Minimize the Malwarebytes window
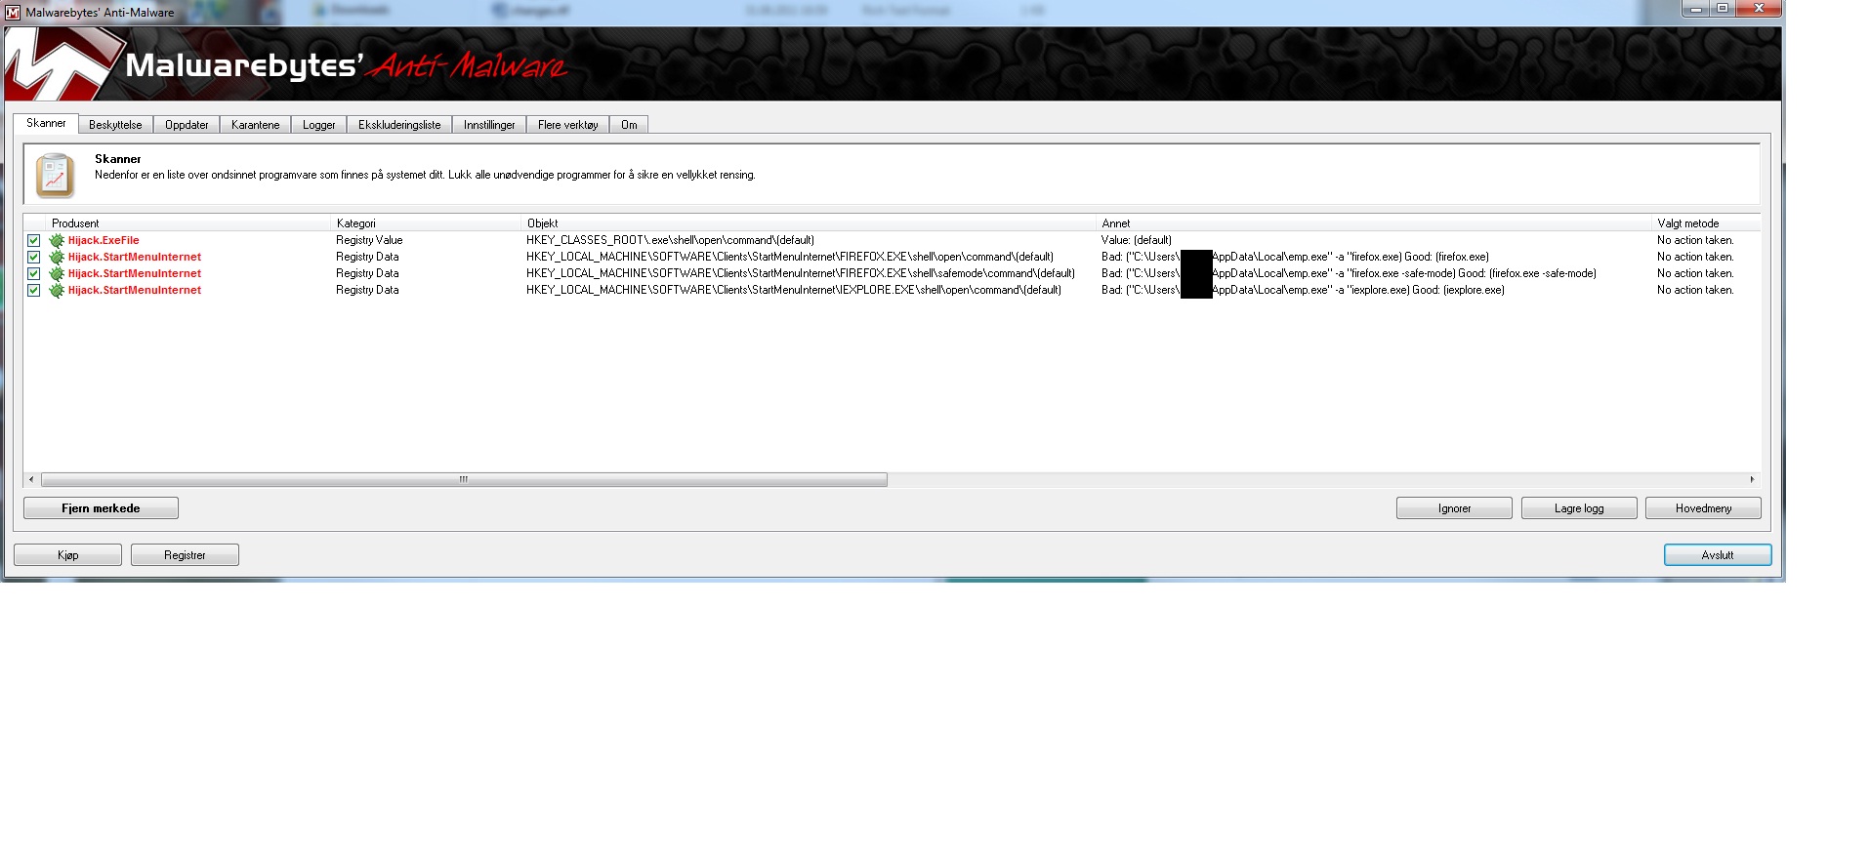 (x=1695, y=9)
